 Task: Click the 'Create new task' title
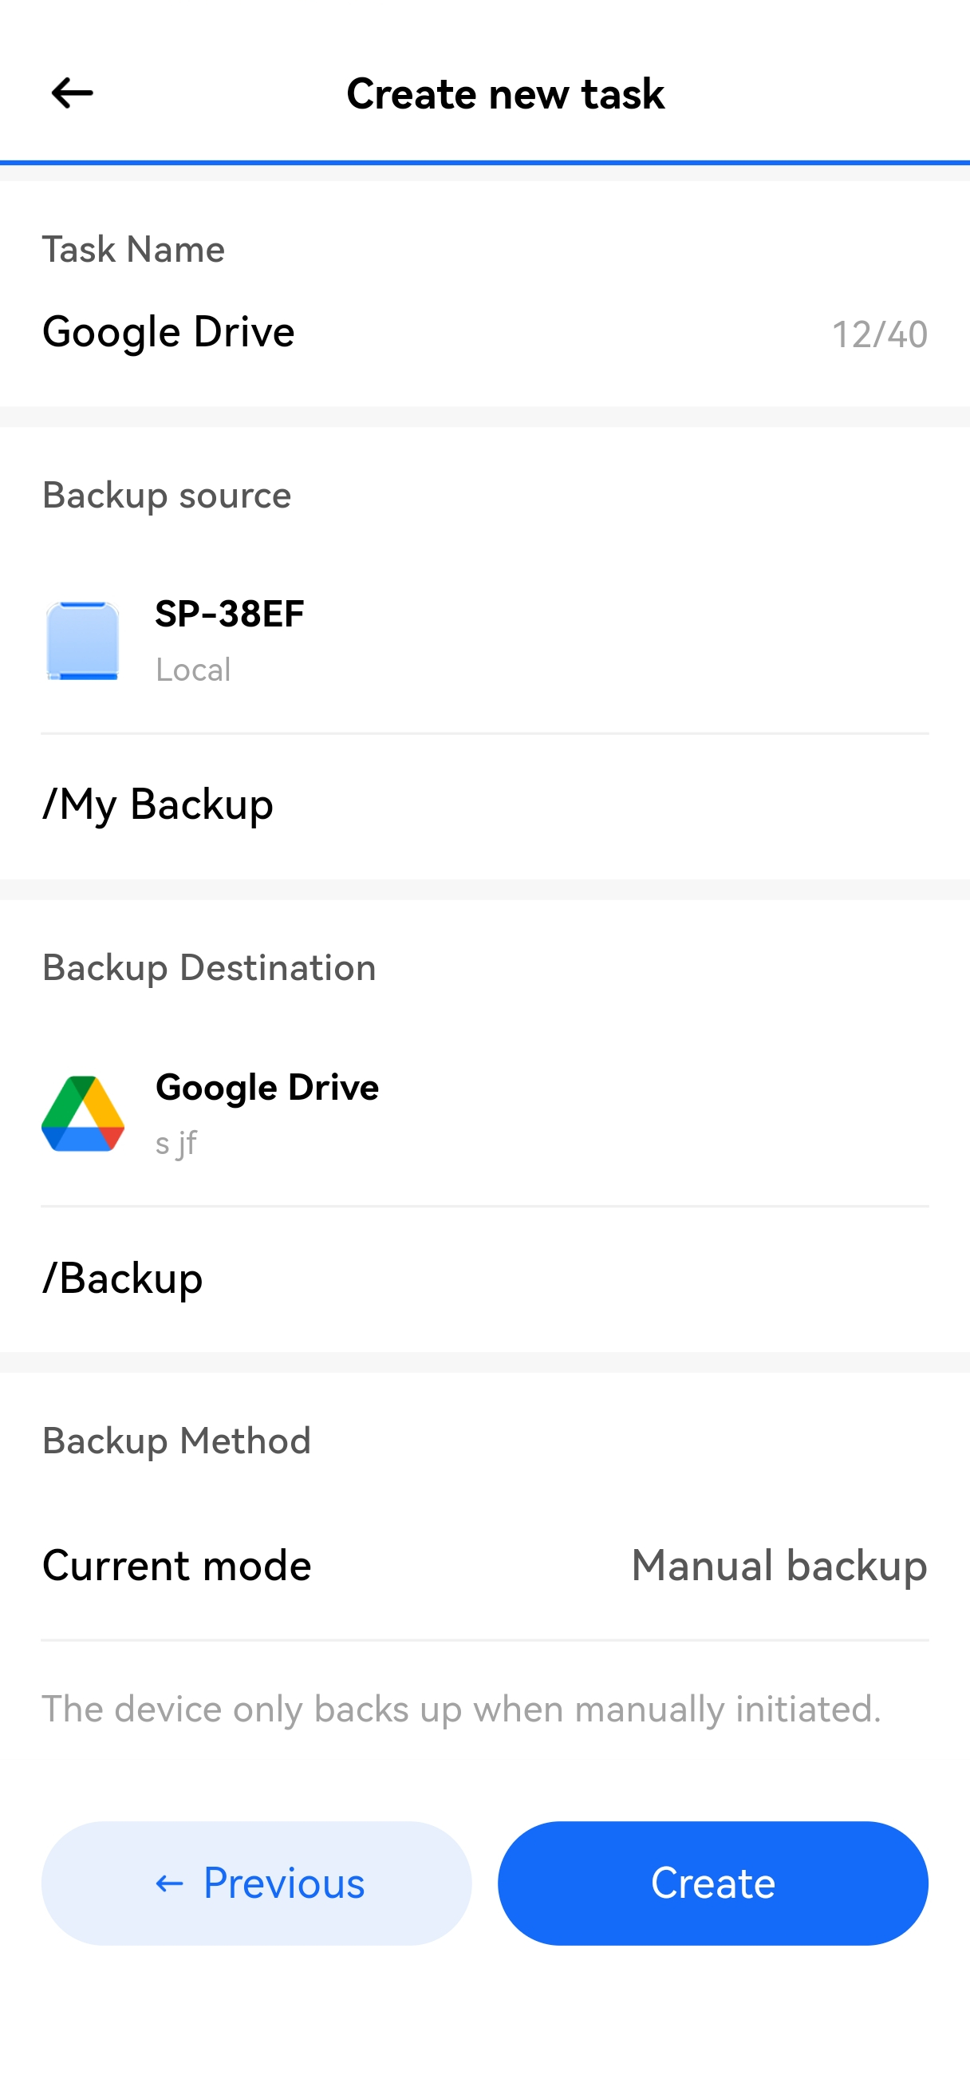pos(505,93)
